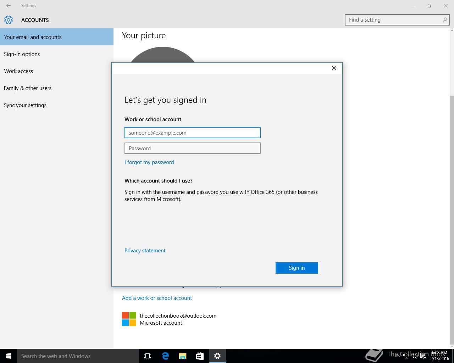Viewport: 454px width, 363px height.
Task: Click the Microsoft logo beside the outlook account
Action: (x=129, y=319)
